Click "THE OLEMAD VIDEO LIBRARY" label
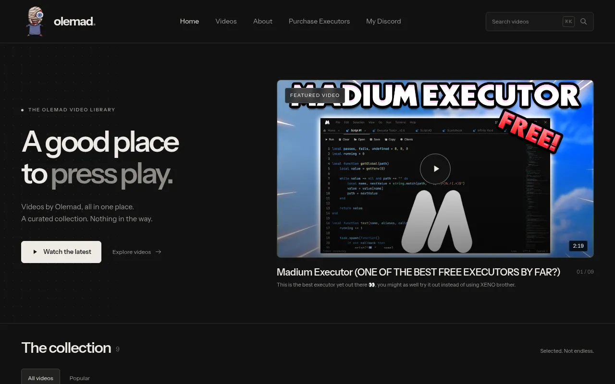The image size is (615, 384). click(72, 110)
